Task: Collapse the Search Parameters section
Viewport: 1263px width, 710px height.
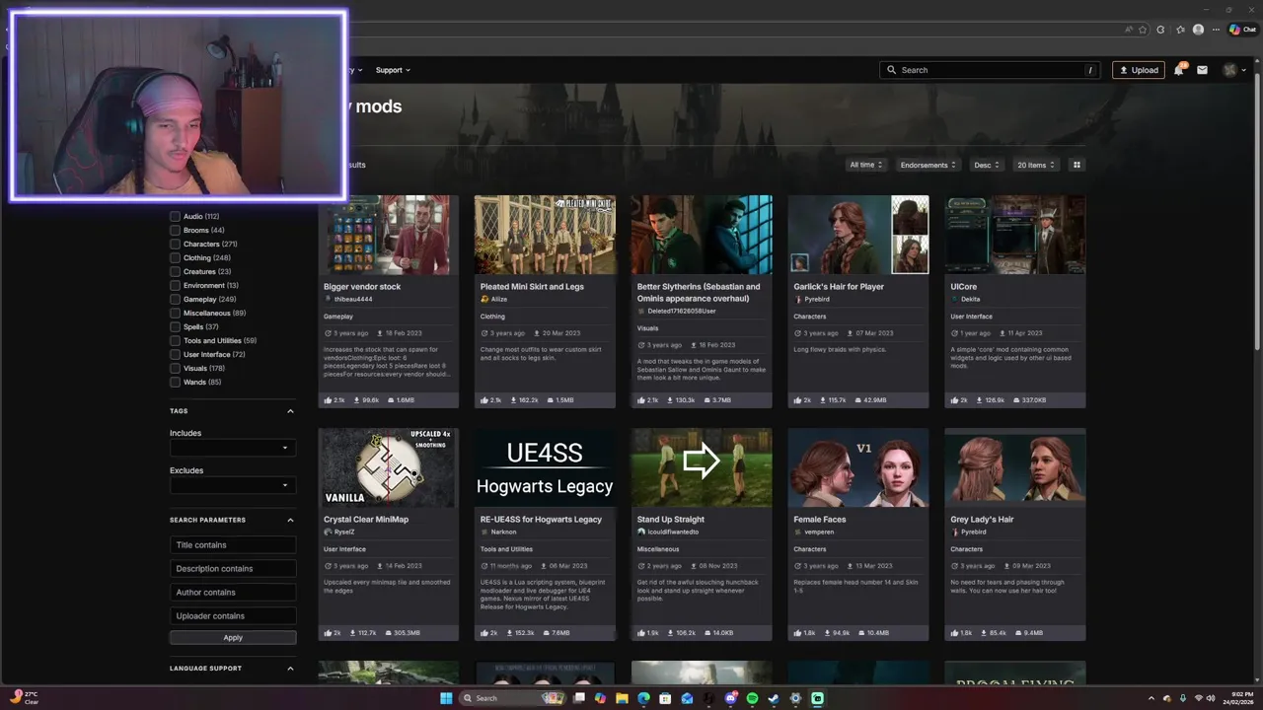Action: tap(290, 520)
